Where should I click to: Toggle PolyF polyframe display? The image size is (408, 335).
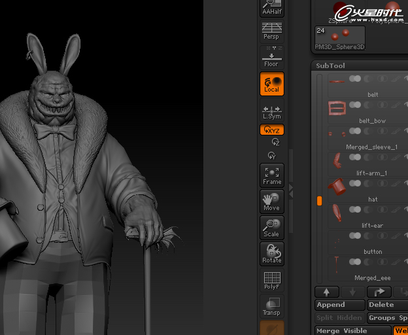tap(271, 280)
